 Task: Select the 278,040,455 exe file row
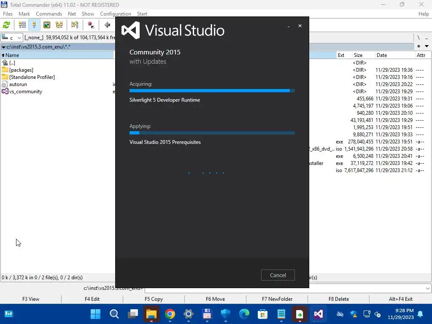click(x=370, y=142)
